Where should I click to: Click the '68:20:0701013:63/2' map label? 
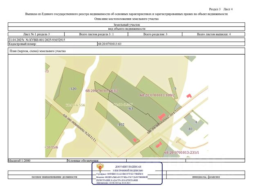tap(102, 91)
